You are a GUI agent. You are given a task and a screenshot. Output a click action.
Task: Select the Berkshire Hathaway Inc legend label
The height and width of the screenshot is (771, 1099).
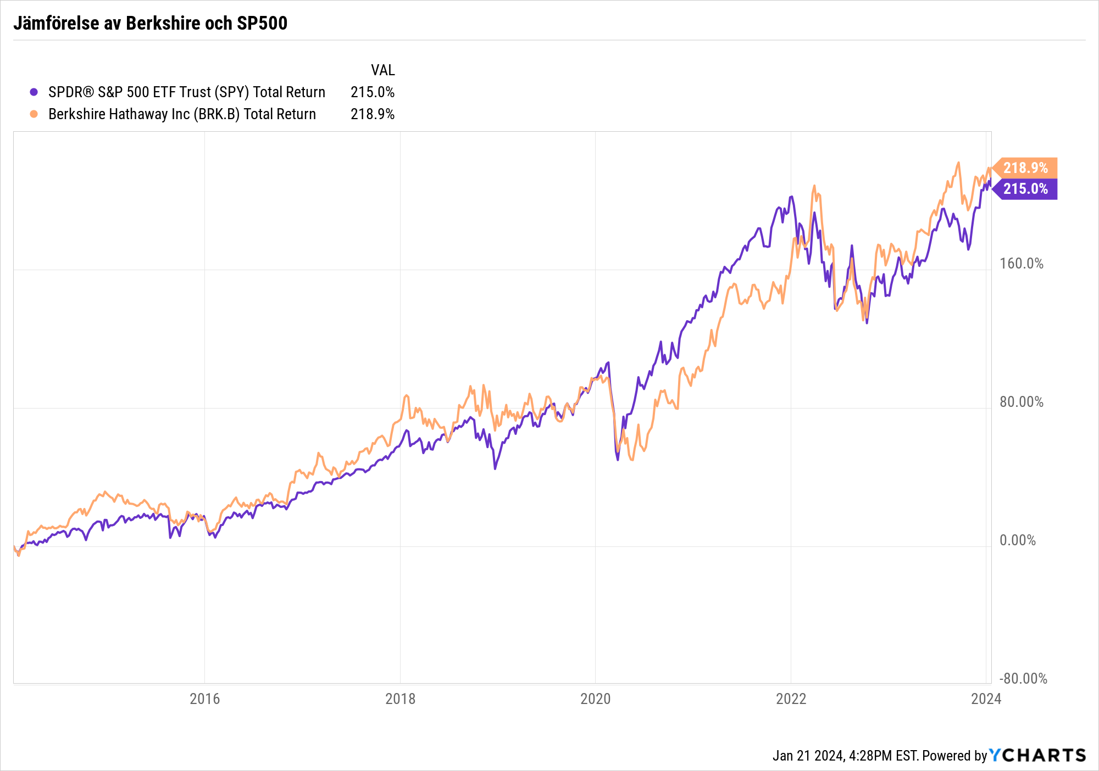click(x=182, y=114)
